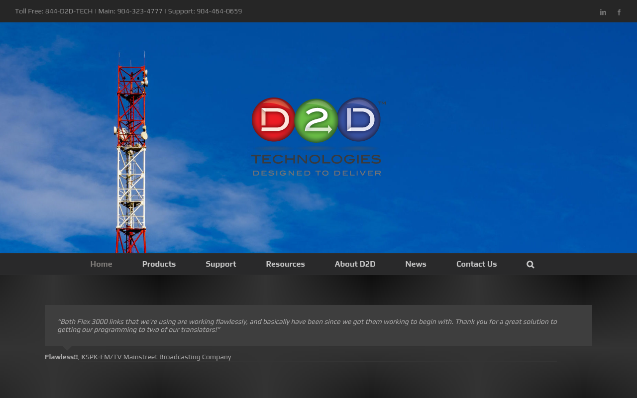Image resolution: width=637 pixels, height=398 pixels.
Task: Click the "Flawless!!" testimonial title
Action: tap(61, 357)
